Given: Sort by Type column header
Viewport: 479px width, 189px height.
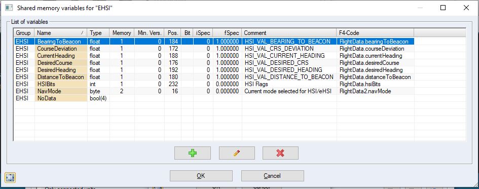Looking at the screenshot, I should tap(98, 32).
